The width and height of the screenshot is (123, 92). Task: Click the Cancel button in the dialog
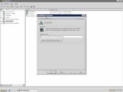point(61,72)
